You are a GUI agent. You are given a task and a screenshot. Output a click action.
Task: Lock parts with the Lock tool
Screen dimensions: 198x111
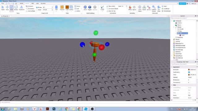(x=77, y=9)
